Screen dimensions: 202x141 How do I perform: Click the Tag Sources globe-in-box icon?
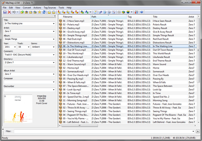(128, 12)
